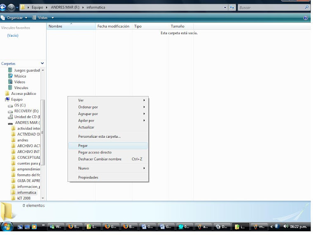The image size is (313, 235).
Task: Show hidden tray icons arrow
Action: 271,227
